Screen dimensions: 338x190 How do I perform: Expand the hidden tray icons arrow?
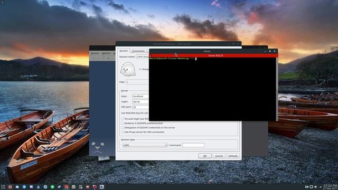(321, 187)
